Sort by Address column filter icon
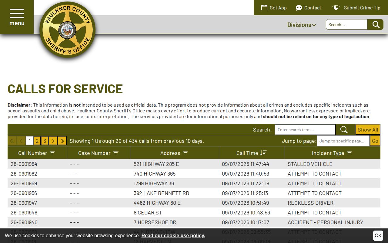 tap(186, 153)
